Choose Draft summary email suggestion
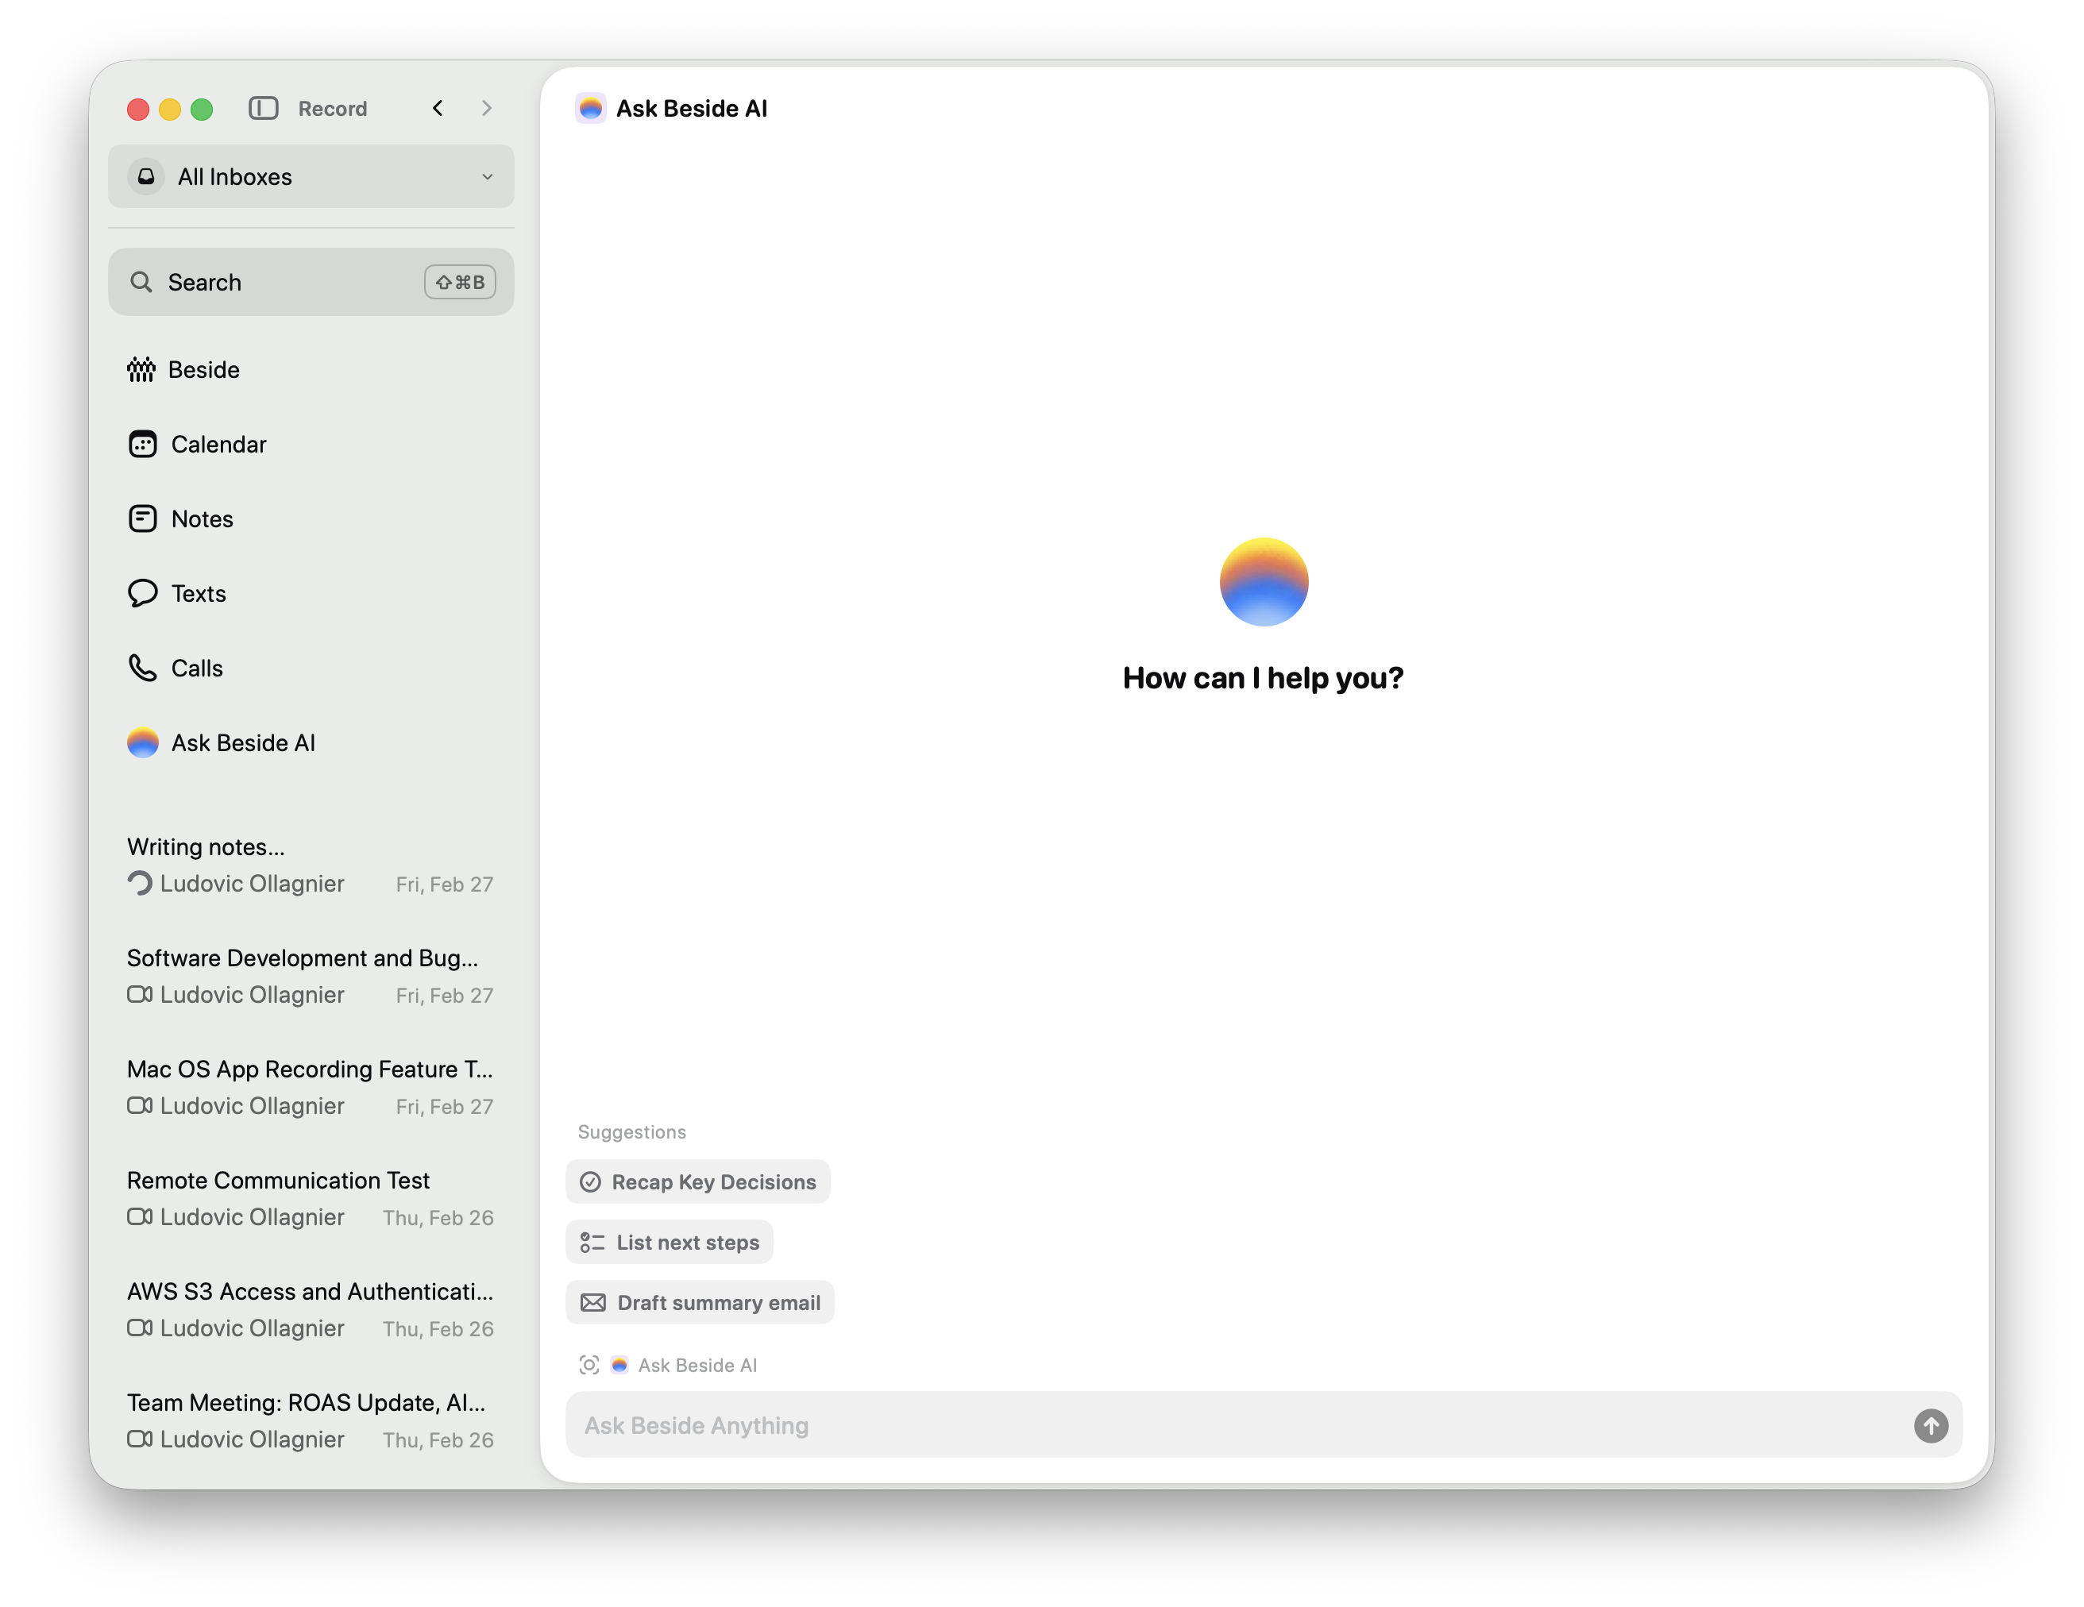Viewport: 2084px width, 1607px height. coord(700,1304)
